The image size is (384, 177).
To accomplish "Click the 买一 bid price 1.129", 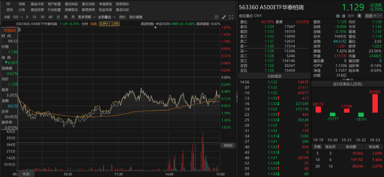I will pyautogui.click(x=269, y=51).
